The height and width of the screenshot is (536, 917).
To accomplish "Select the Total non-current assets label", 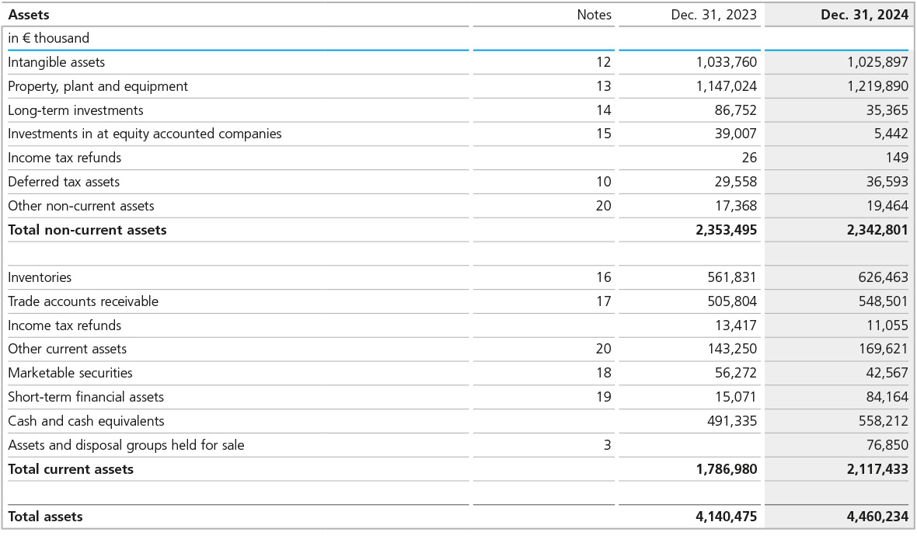I will pos(87,230).
